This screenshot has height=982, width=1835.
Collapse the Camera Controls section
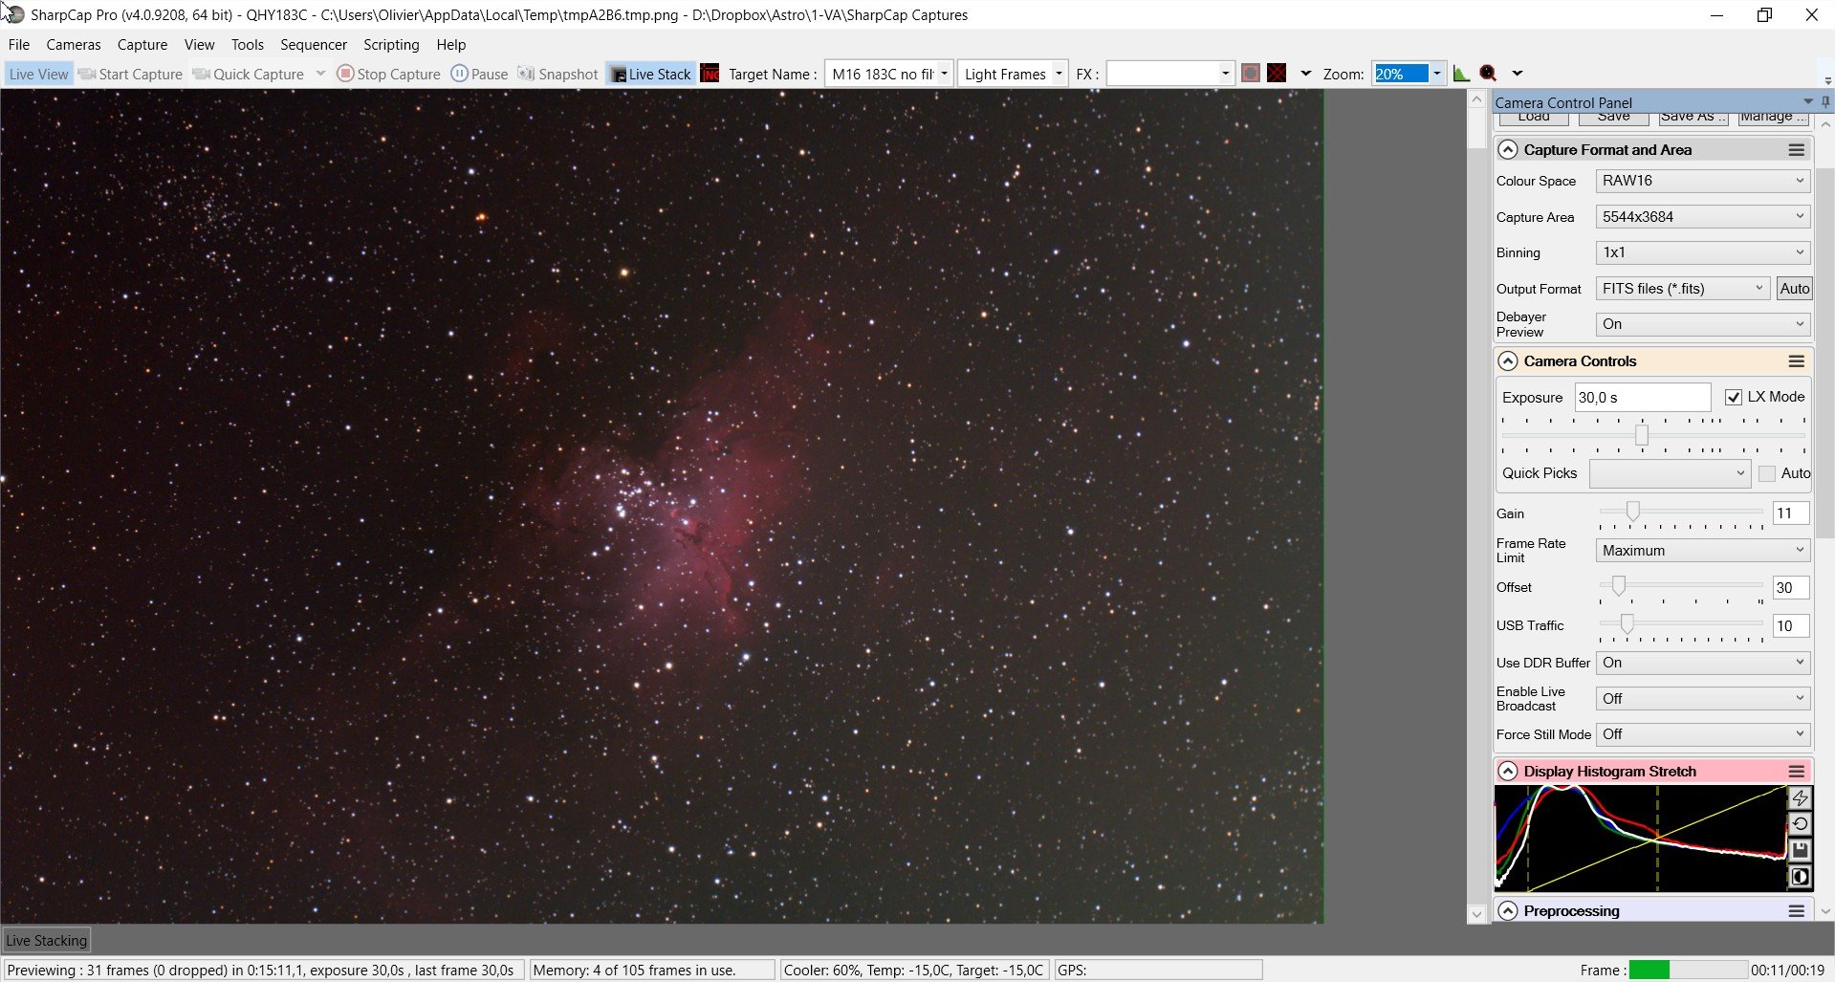click(x=1508, y=361)
